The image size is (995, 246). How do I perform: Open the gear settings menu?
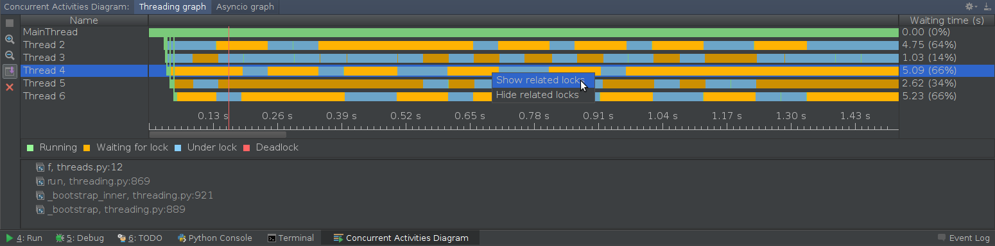click(x=971, y=7)
